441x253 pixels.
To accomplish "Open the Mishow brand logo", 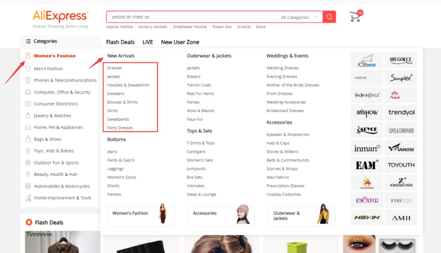I will click(x=367, y=112).
